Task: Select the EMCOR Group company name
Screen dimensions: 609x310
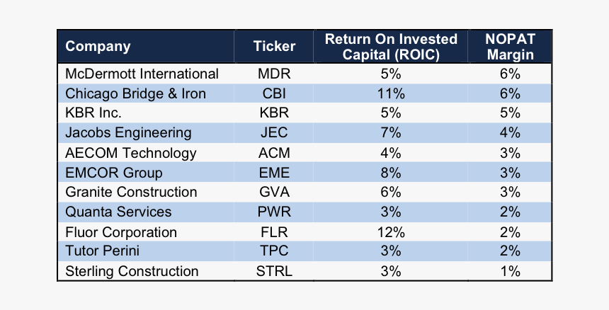Action: [x=113, y=173]
